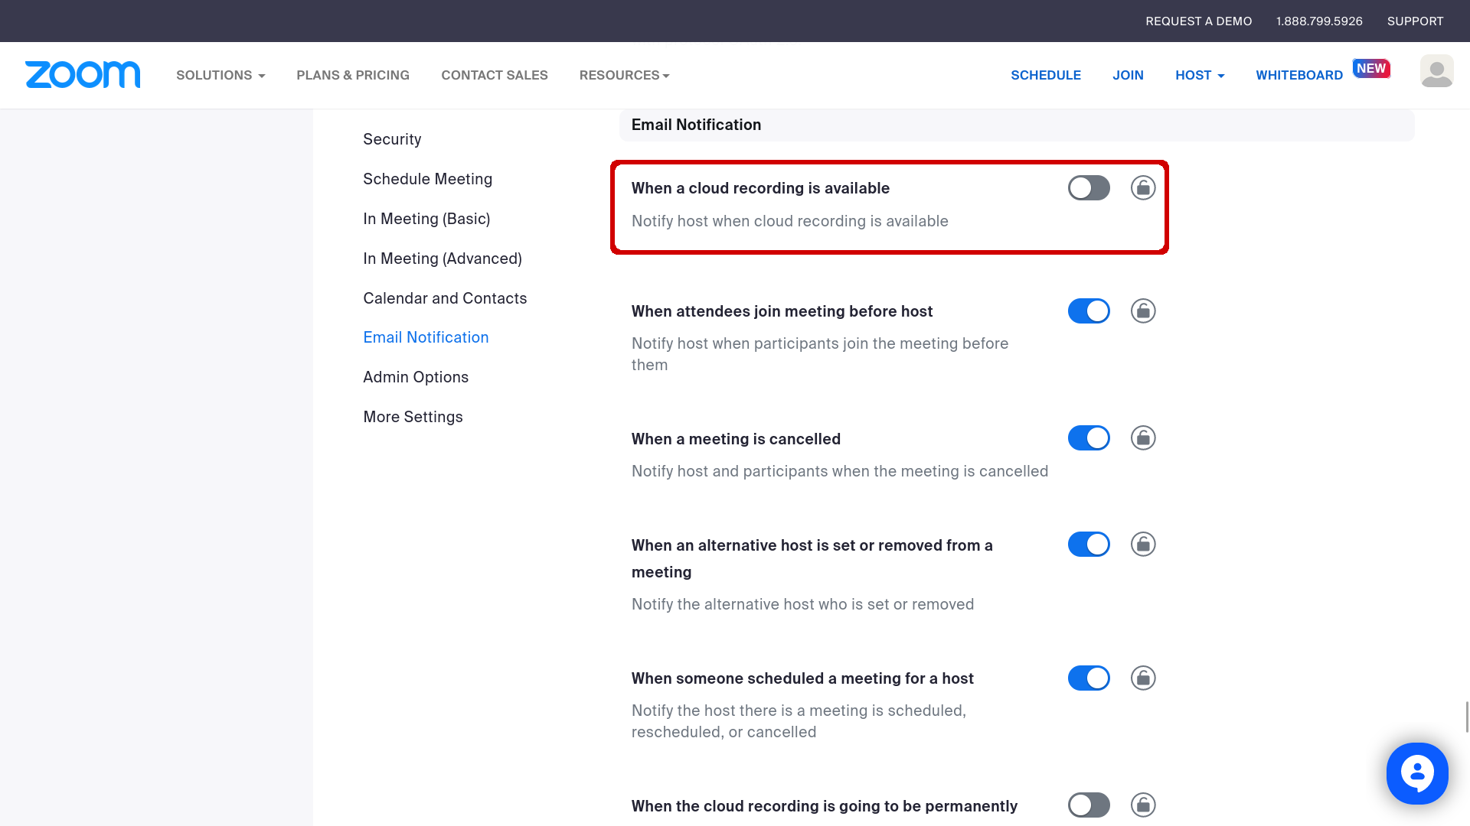The image size is (1470, 826).
Task: Select Email Notification section
Action: (x=426, y=337)
